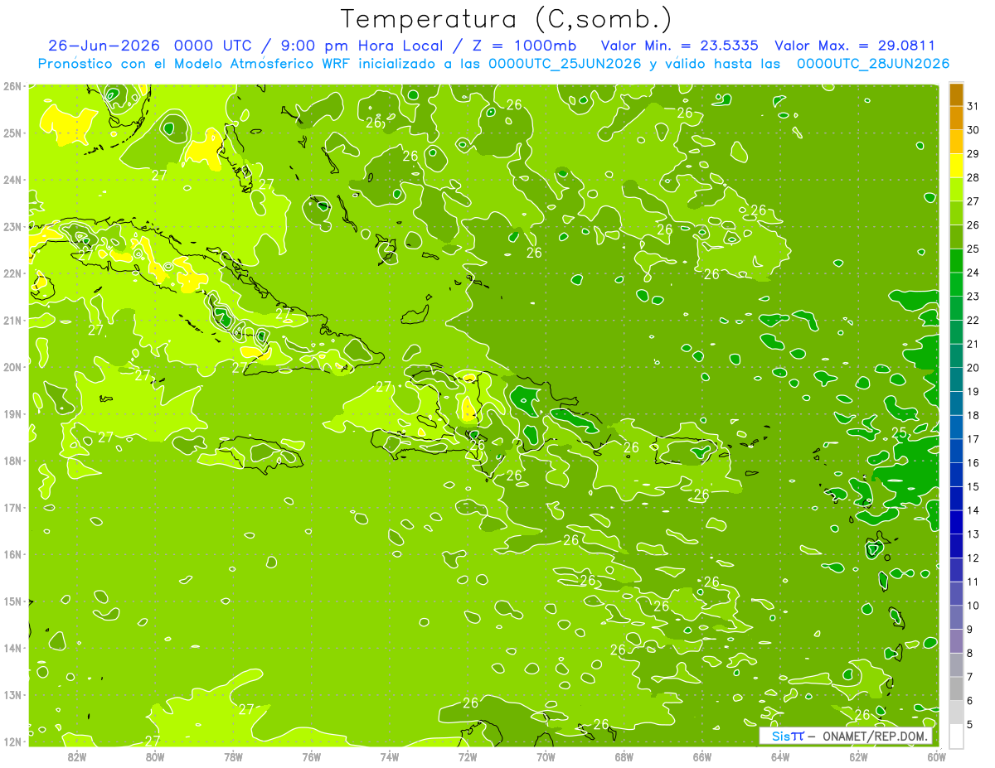Viewport: 995px width, 768px height.
Task: Click the 21N latitude axis label
Action: tap(12, 320)
